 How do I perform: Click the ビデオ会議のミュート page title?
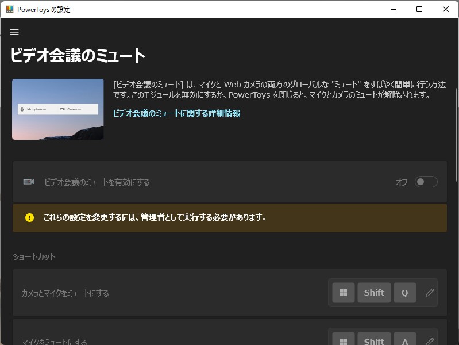[78, 55]
